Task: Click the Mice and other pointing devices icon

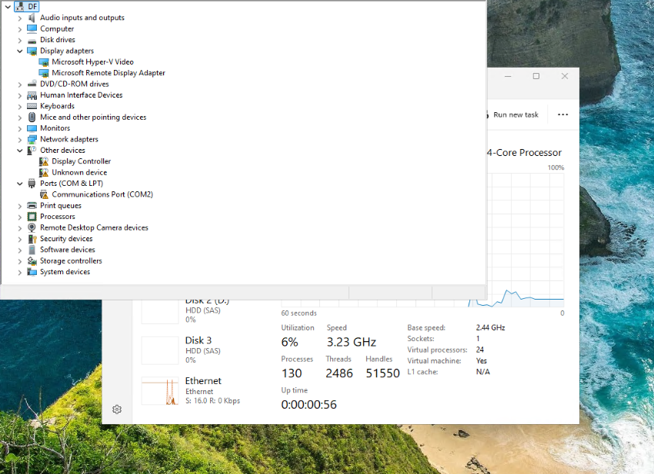Action: point(32,117)
